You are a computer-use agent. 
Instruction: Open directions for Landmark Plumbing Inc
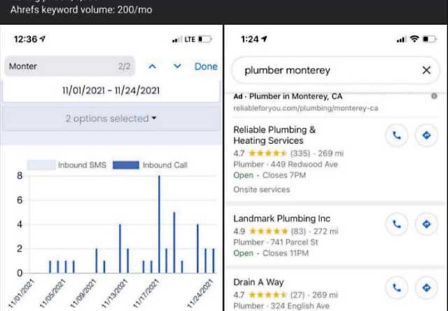tap(426, 224)
